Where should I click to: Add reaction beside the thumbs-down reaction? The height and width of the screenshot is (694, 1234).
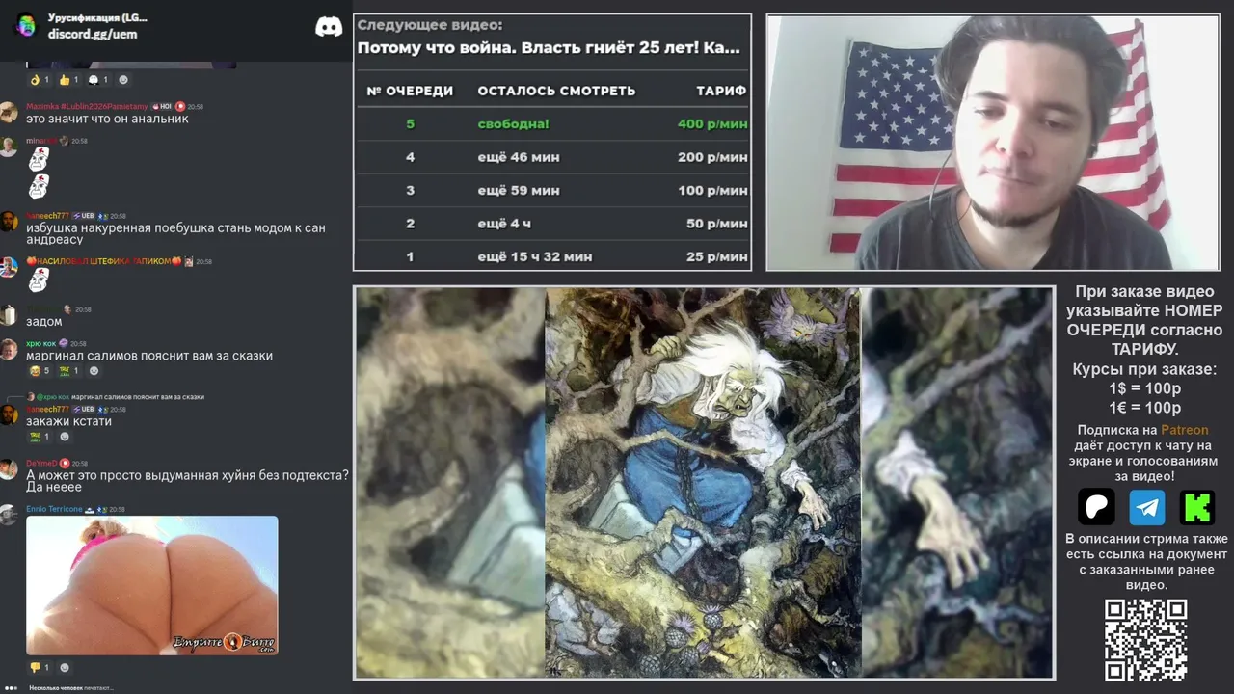click(65, 667)
